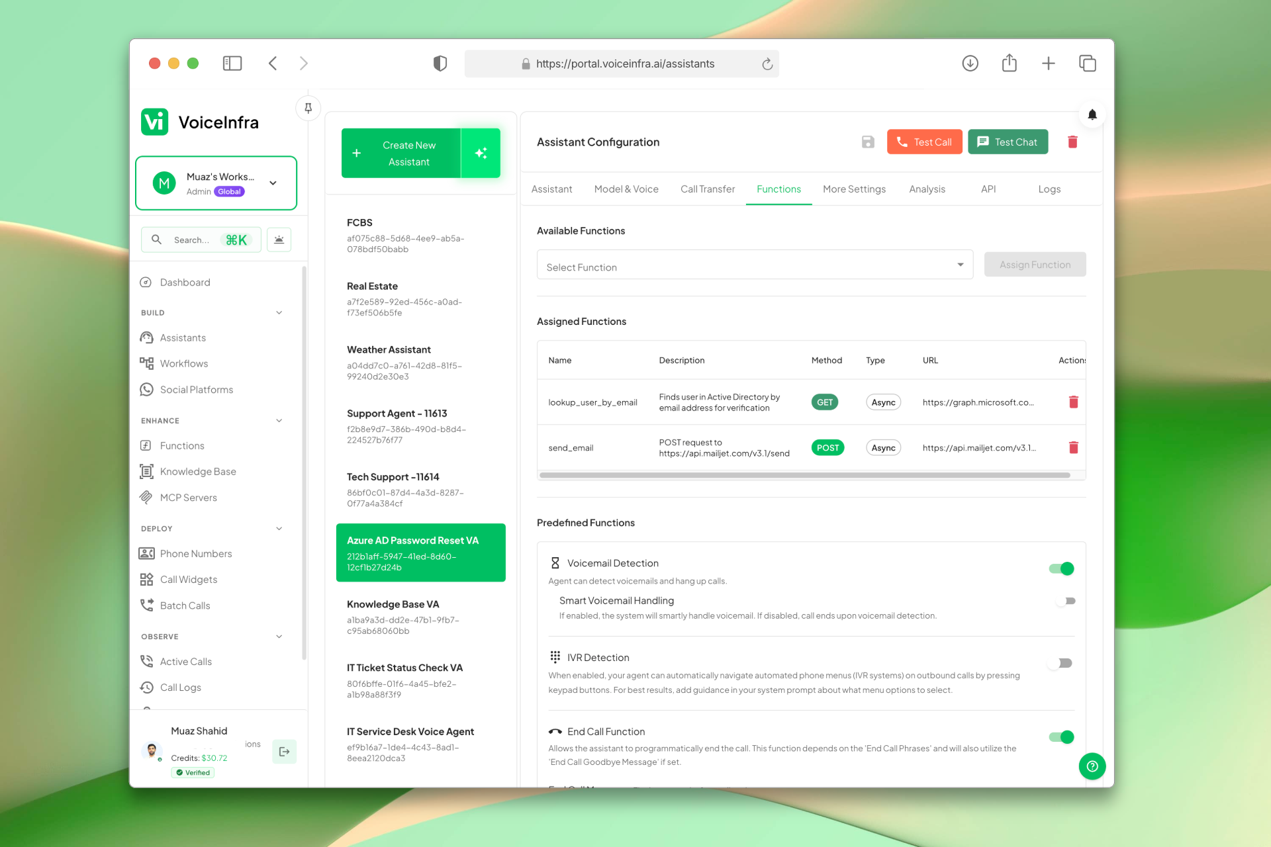The height and width of the screenshot is (847, 1271).
Task: Collapse the OBSERVE sidebar section
Action: click(279, 637)
